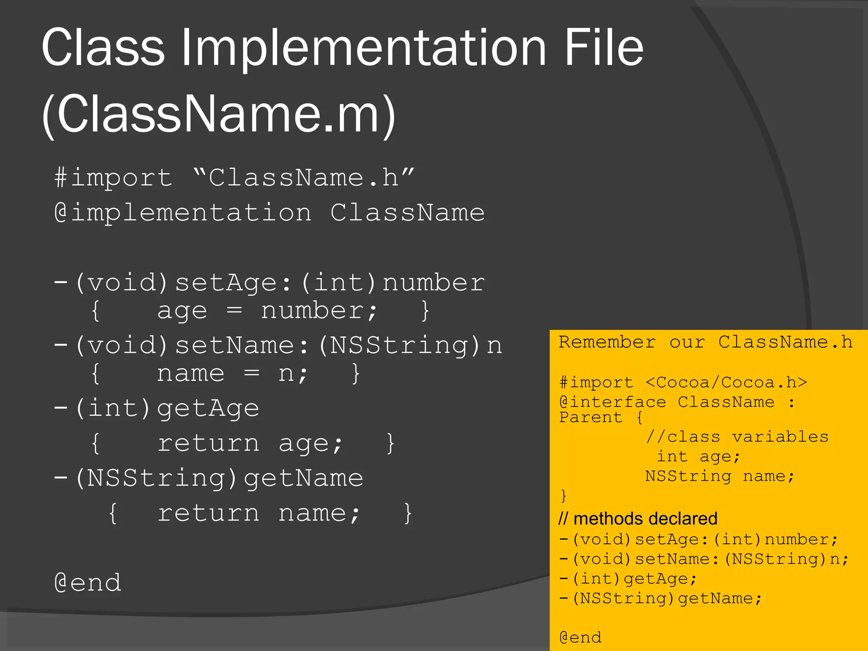Click '#import <Cocoa/Cocoa.h>' in yellow box
The image size is (868, 651).
click(683, 382)
